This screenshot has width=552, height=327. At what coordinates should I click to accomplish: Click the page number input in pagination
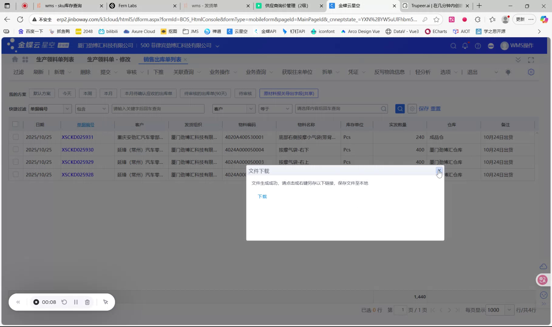coord(400,310)
